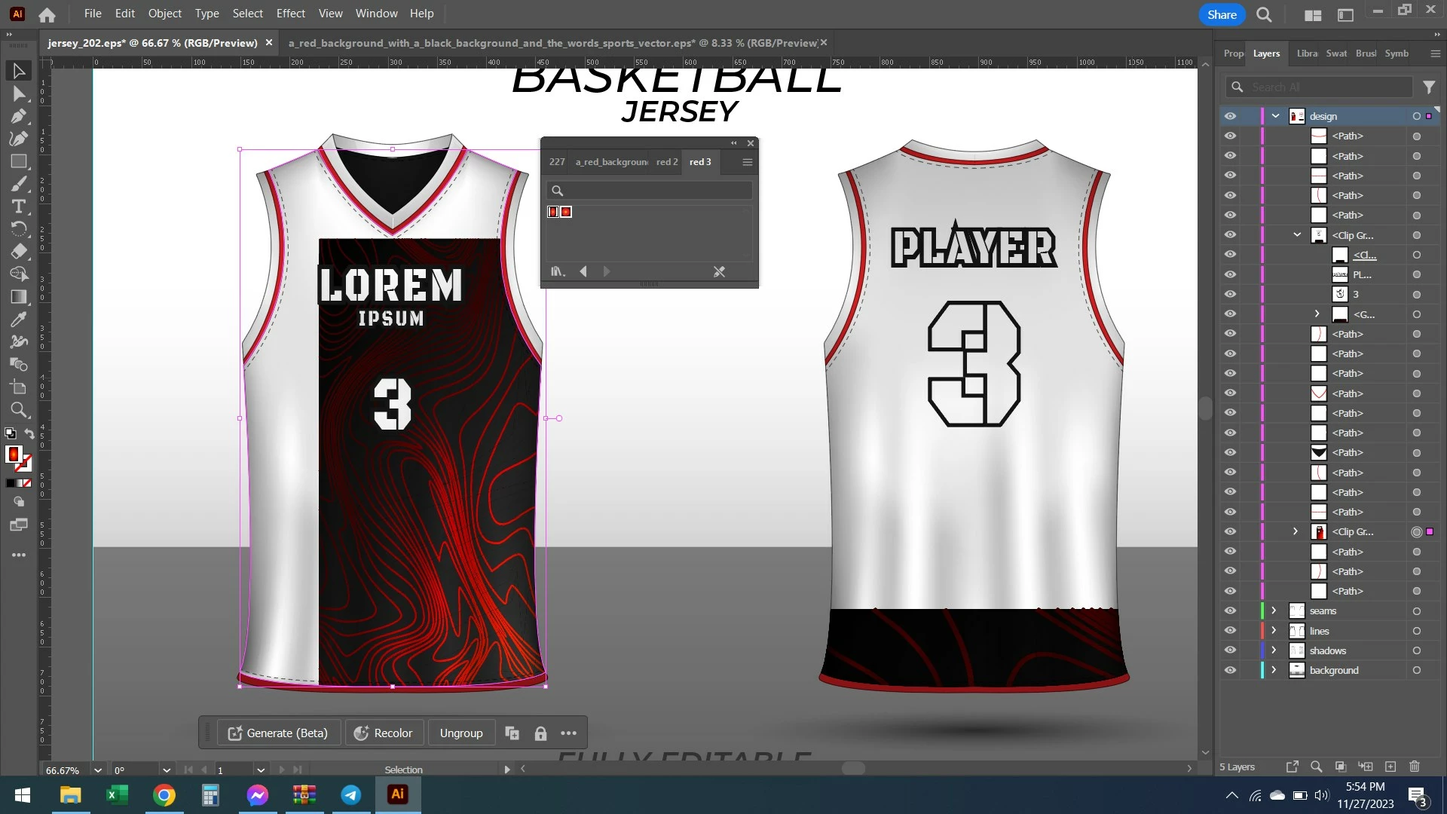Collapse the design layer
The image size is (1447, 814).
point(1275,116)
